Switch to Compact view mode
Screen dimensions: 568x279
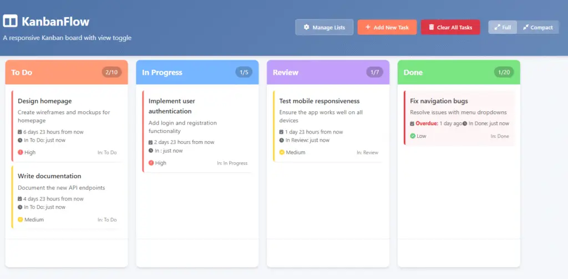point(537,28)
